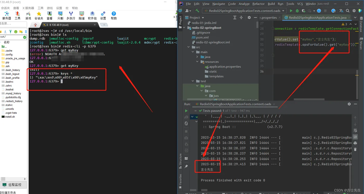Collapse all nodes in Project panel

[x=241, y=17]
